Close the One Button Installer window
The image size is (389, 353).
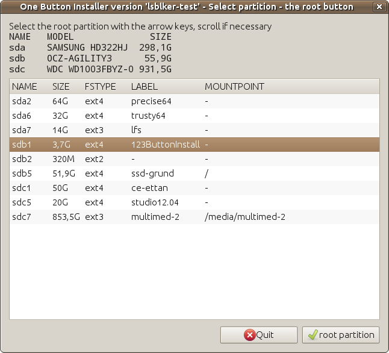pyautogui.click(x=378, y=7)
